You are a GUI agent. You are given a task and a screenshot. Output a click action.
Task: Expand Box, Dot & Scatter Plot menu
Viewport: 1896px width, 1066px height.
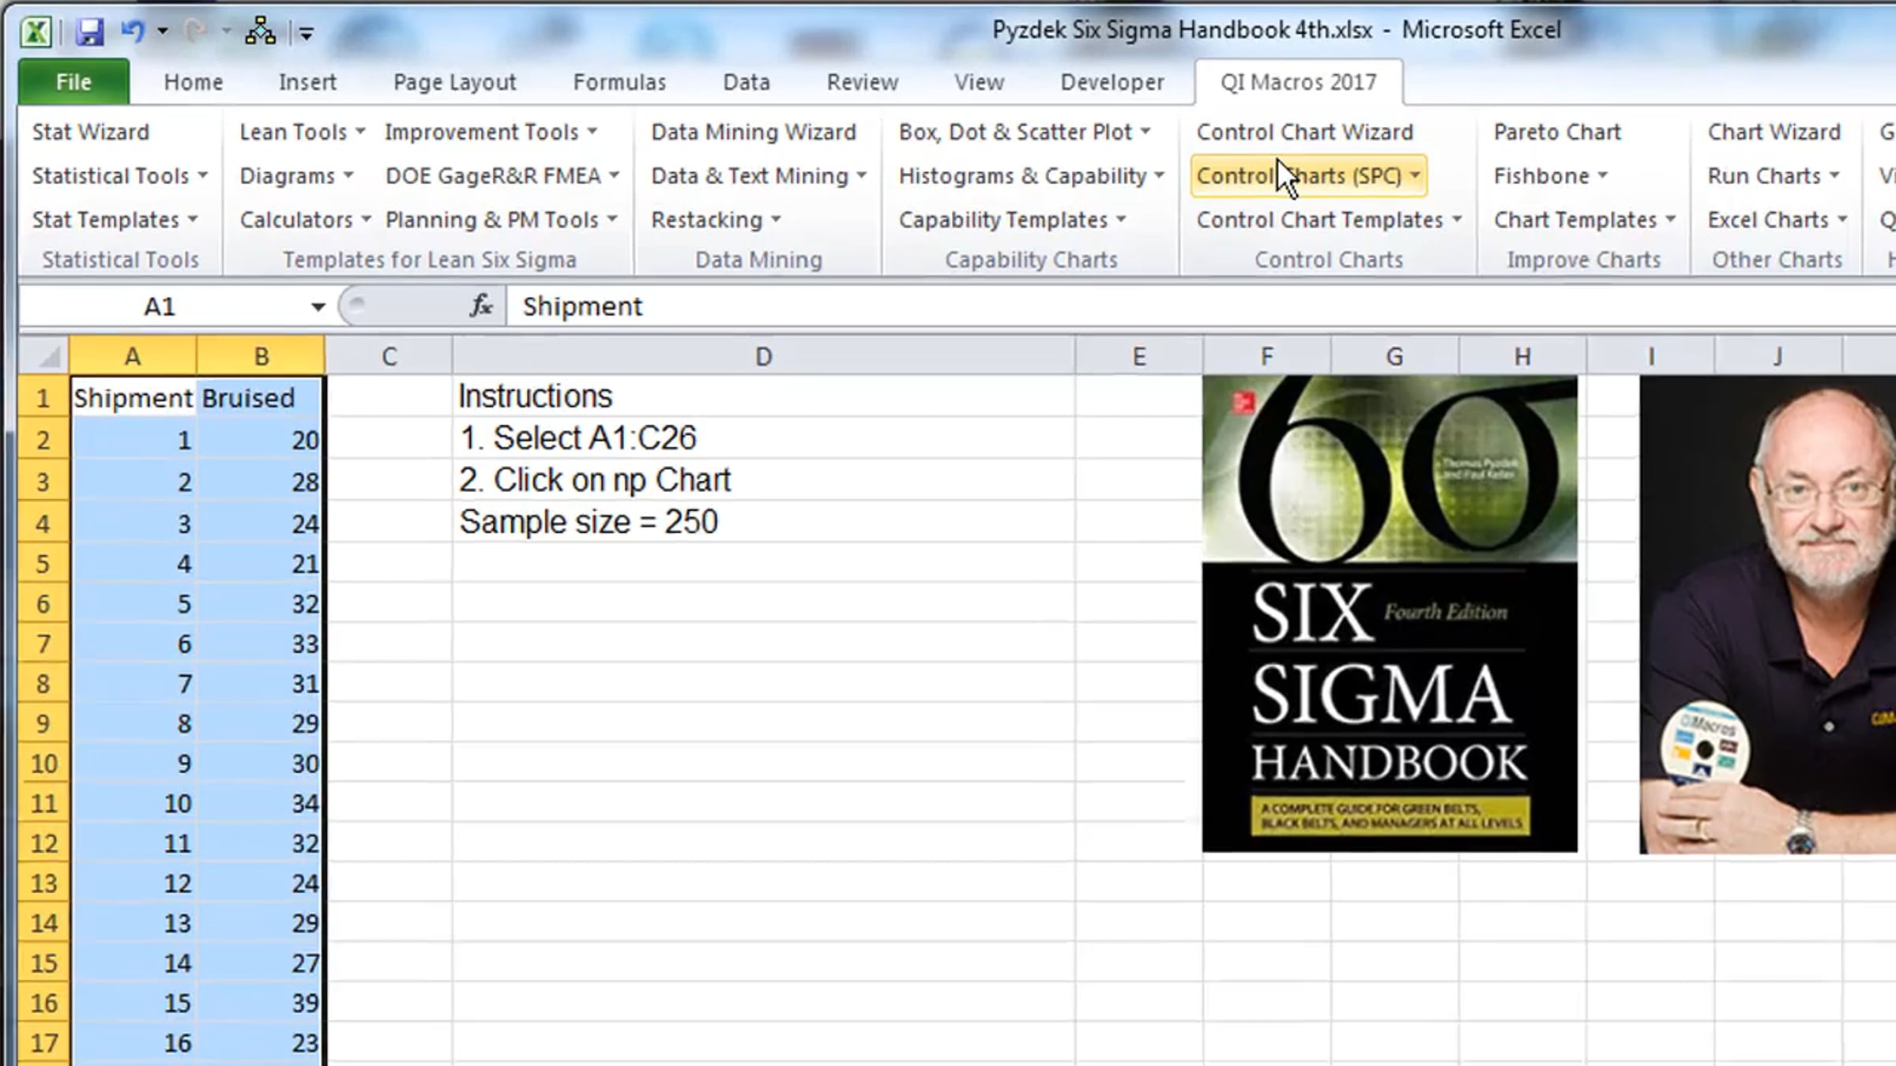[x=1024, y=132]
